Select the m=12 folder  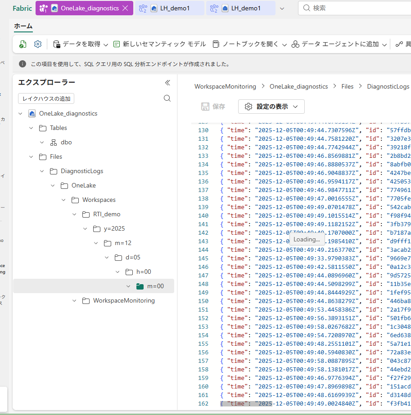coord(123,243)
